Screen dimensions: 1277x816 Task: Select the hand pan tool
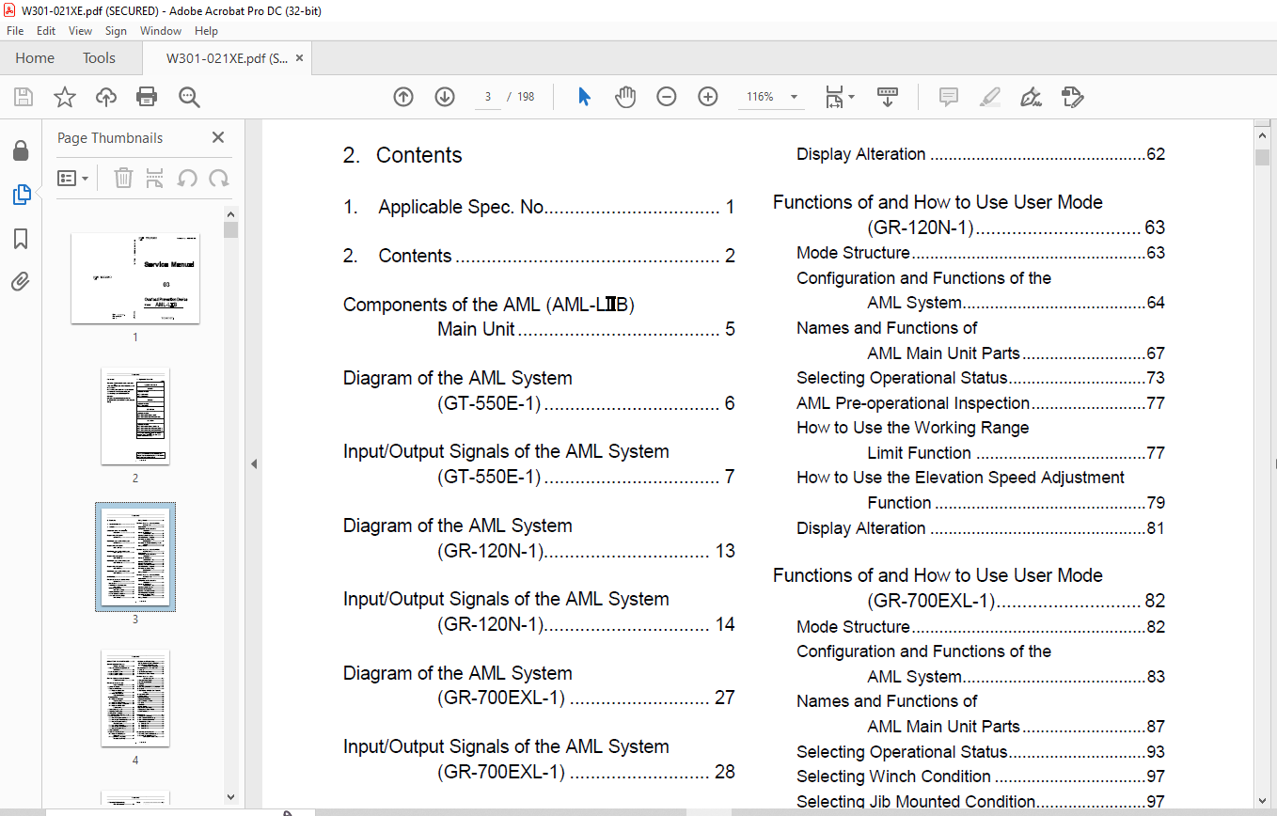(x=625, y=97)
